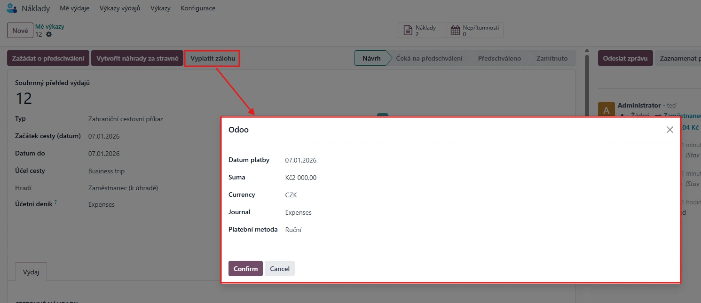Click the help question mark next to Účetní deník
This screenshot has height=303, width=701.
(55, 202)
